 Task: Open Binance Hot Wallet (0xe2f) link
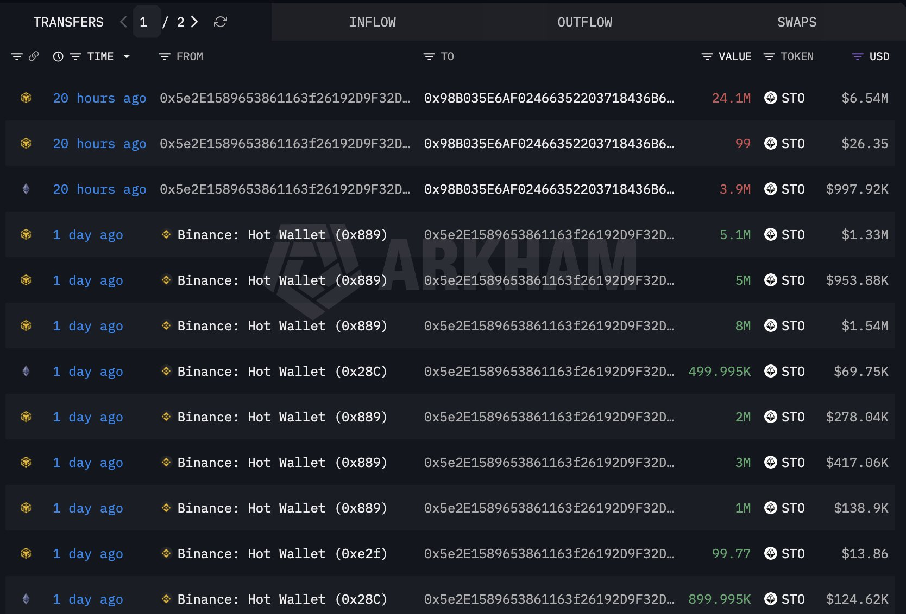[x=282, y=554]
